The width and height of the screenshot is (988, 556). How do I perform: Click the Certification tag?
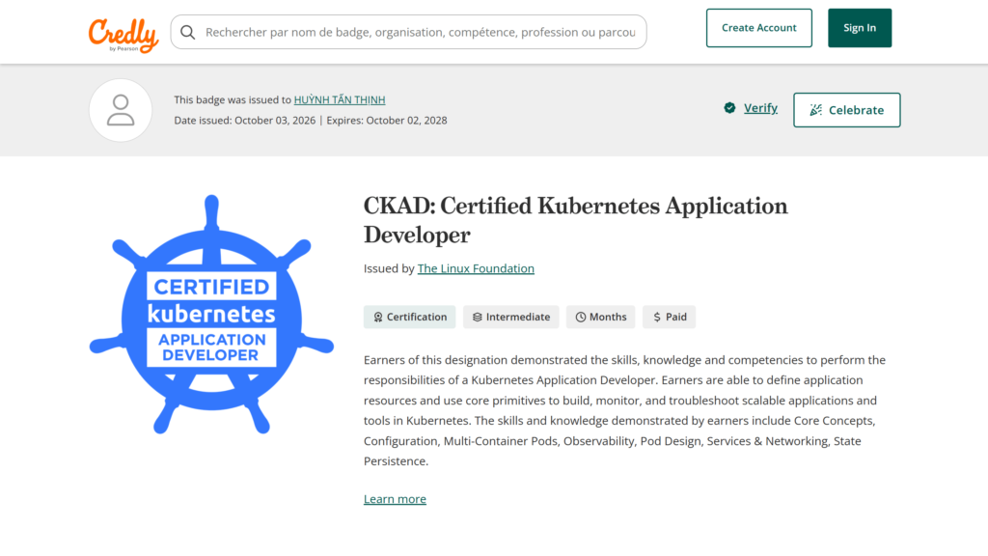tap(409, 317)
